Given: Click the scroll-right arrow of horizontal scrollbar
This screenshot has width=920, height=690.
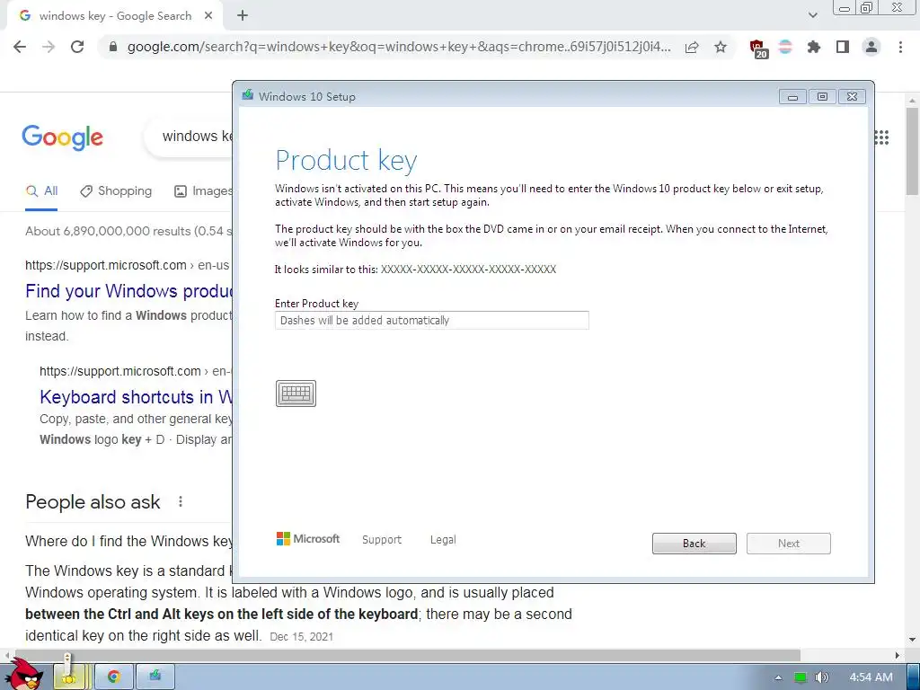Looking at the screenshot, I should pyautogui.click(x=898, y=655).
